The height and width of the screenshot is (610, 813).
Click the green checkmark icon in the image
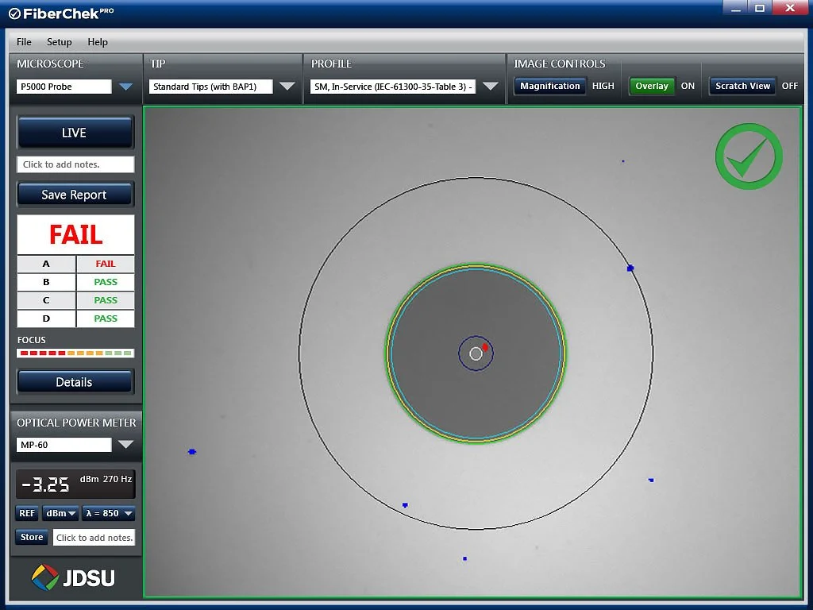tap(749, 156)
